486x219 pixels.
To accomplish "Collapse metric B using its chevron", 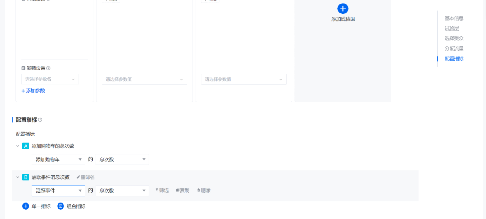I will (18, 177).
